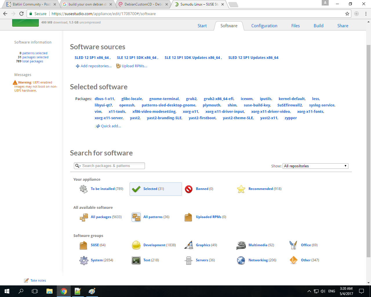The height and width of the screenshot is (297, 371).
Task: Click the Servers tower icon
Action: point(189,260)
